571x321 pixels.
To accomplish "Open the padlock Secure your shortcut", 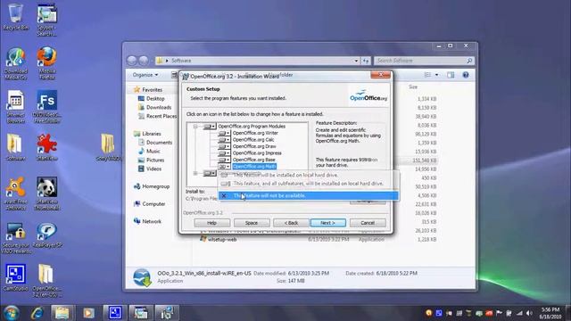I will point(15,238).
